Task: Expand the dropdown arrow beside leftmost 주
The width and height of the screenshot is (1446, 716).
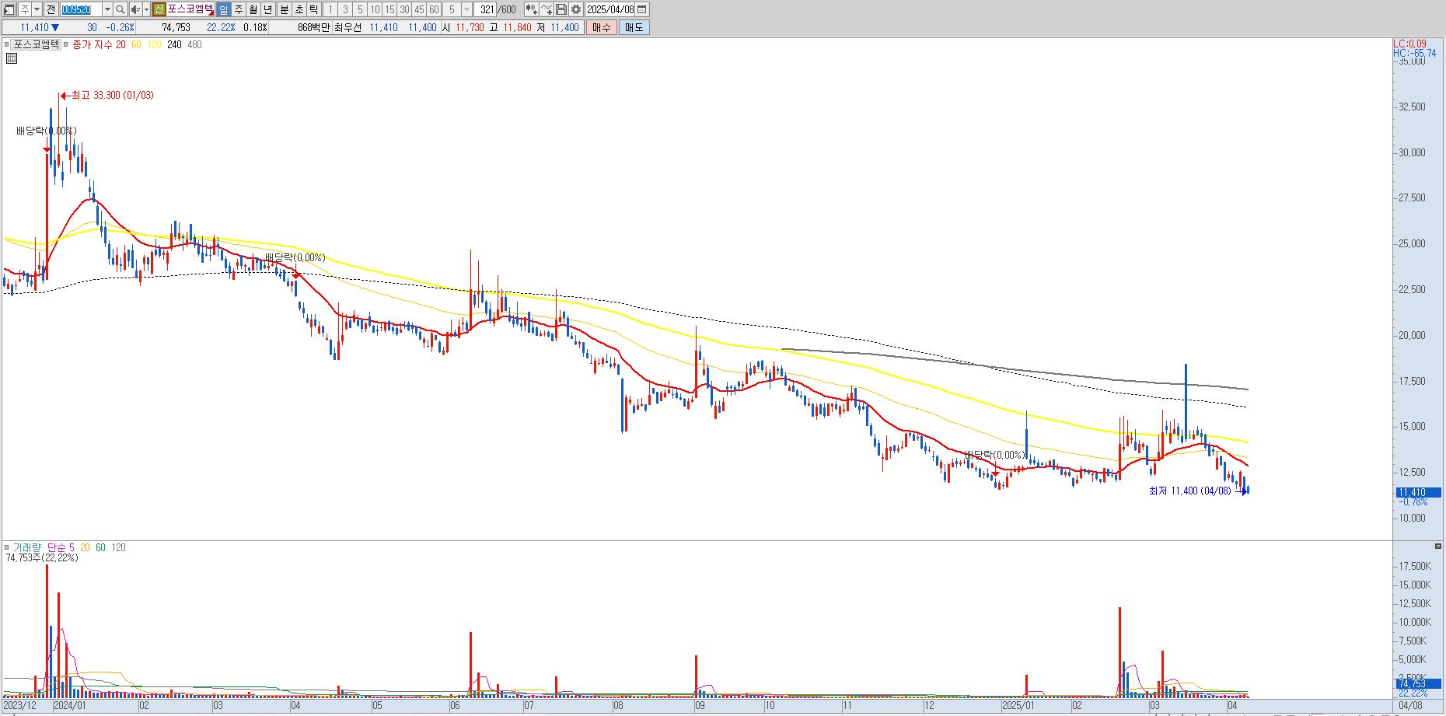Action: (x=37, y=9)
